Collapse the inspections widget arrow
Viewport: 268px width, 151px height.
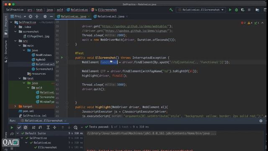point(263,23)
